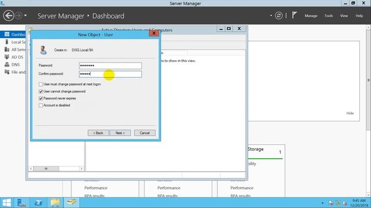
Task: Click the Storage tile header
Action: [256, 149]
